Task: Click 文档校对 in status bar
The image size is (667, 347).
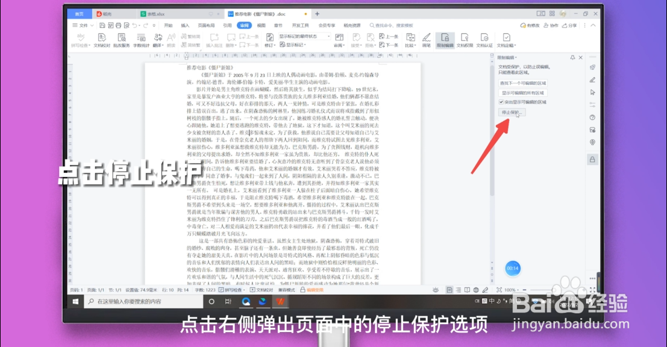Action: (x=261, y=290)
